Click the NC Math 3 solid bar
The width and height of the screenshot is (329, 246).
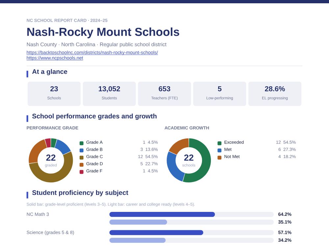(x=162, y=215)
